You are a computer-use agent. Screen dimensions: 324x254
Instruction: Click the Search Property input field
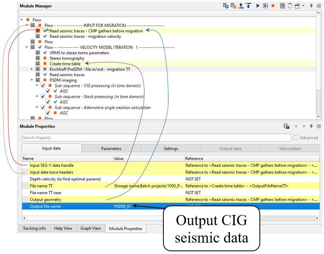[x=156, y=138]
